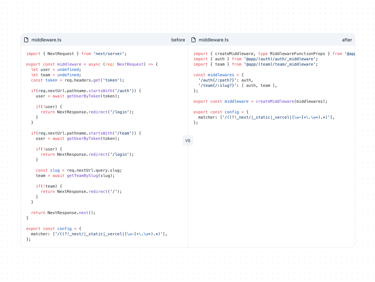375x282 pixels.
Task: Click the file icon beside the before middleware.ts
Action: click(26, 40)
